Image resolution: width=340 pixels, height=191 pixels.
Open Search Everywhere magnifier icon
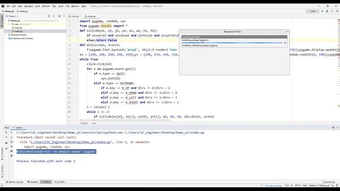click(x=337, y=11)
